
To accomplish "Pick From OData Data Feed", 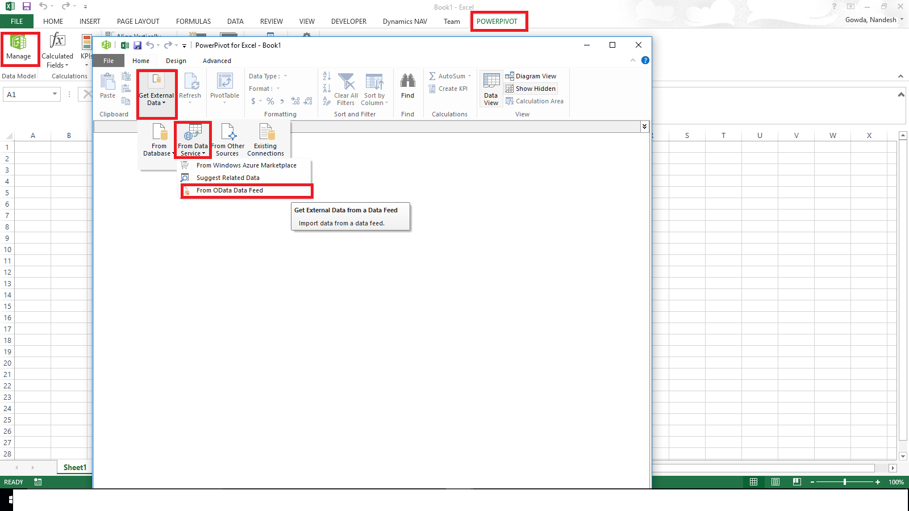I will coord(246,190).
